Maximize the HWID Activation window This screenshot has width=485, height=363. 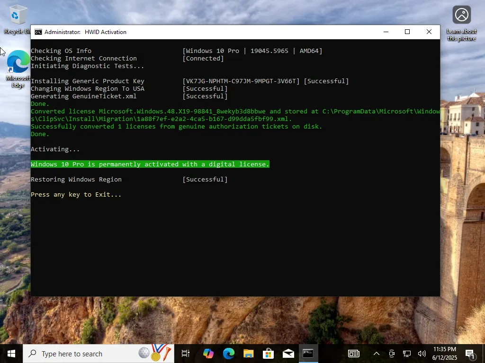pyautogui.click(x=407, y=32)
